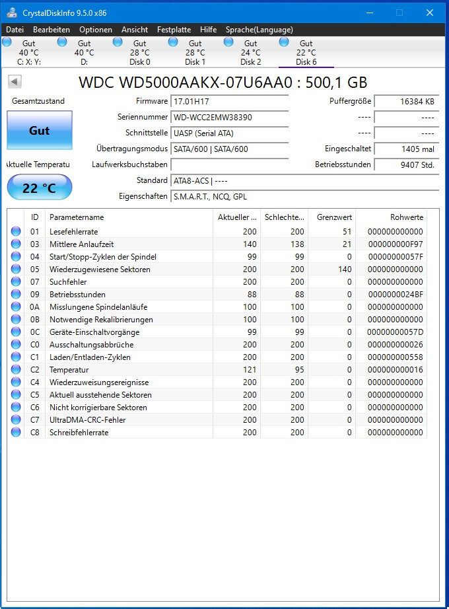Click the status icon for Lesefehlerrate
This screenshot has height=609, width=449.
16,231
